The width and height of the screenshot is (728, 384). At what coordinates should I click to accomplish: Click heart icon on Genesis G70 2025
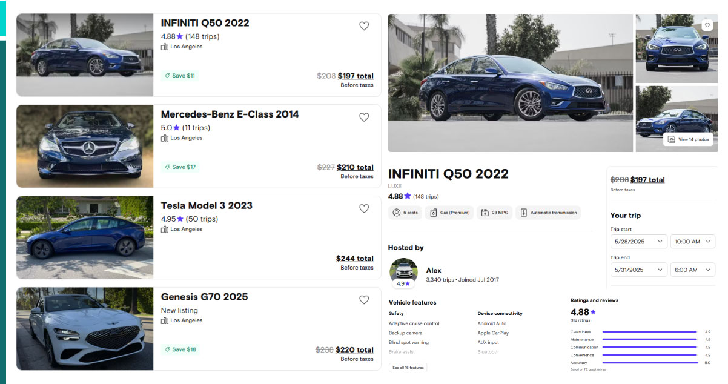pyautogui.click(x=364, y=300)
